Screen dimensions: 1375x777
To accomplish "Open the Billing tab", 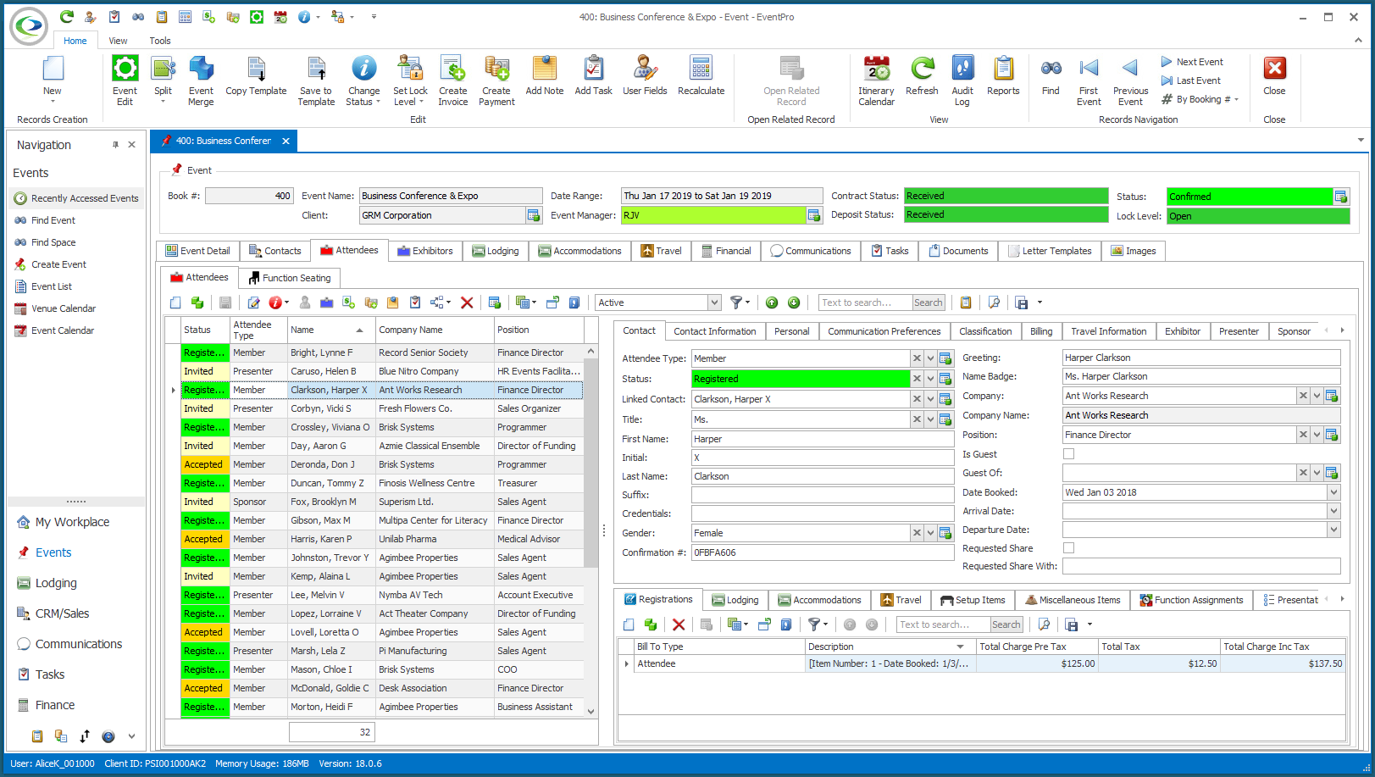I will (x=1041, y=331).
